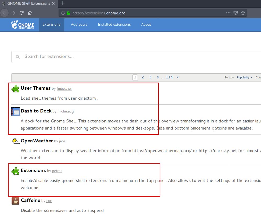Image resolution: width=261 pixels, height=215 pixels.
Task: Bookmark this page with the star icon
Action: pos(243,13)
